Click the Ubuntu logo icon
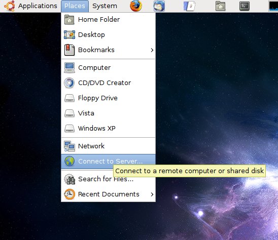Screen dimensions: 278x240 coord(10,6)
